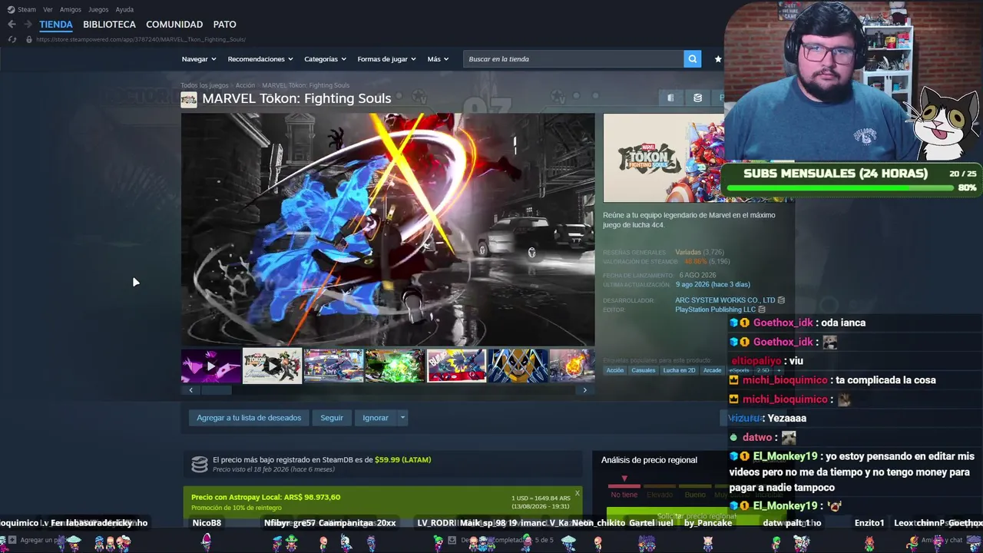This screenshot has height=553, width=983.
Task: Switch to the BIBLIOTECA tab
Action: pyautogui.click(x=109, y=25)
